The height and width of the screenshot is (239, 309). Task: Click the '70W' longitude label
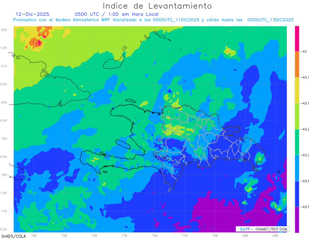(x=215, y=235)
